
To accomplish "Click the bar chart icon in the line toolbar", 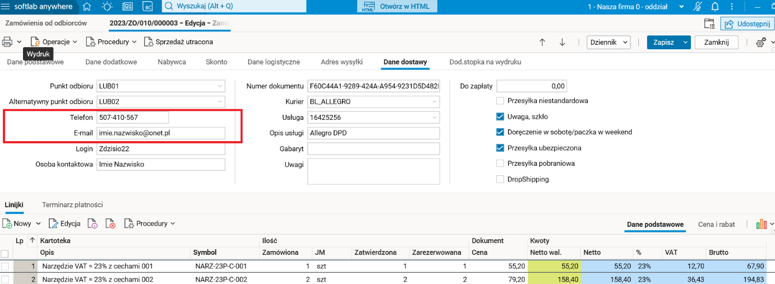I will point(761,224).
